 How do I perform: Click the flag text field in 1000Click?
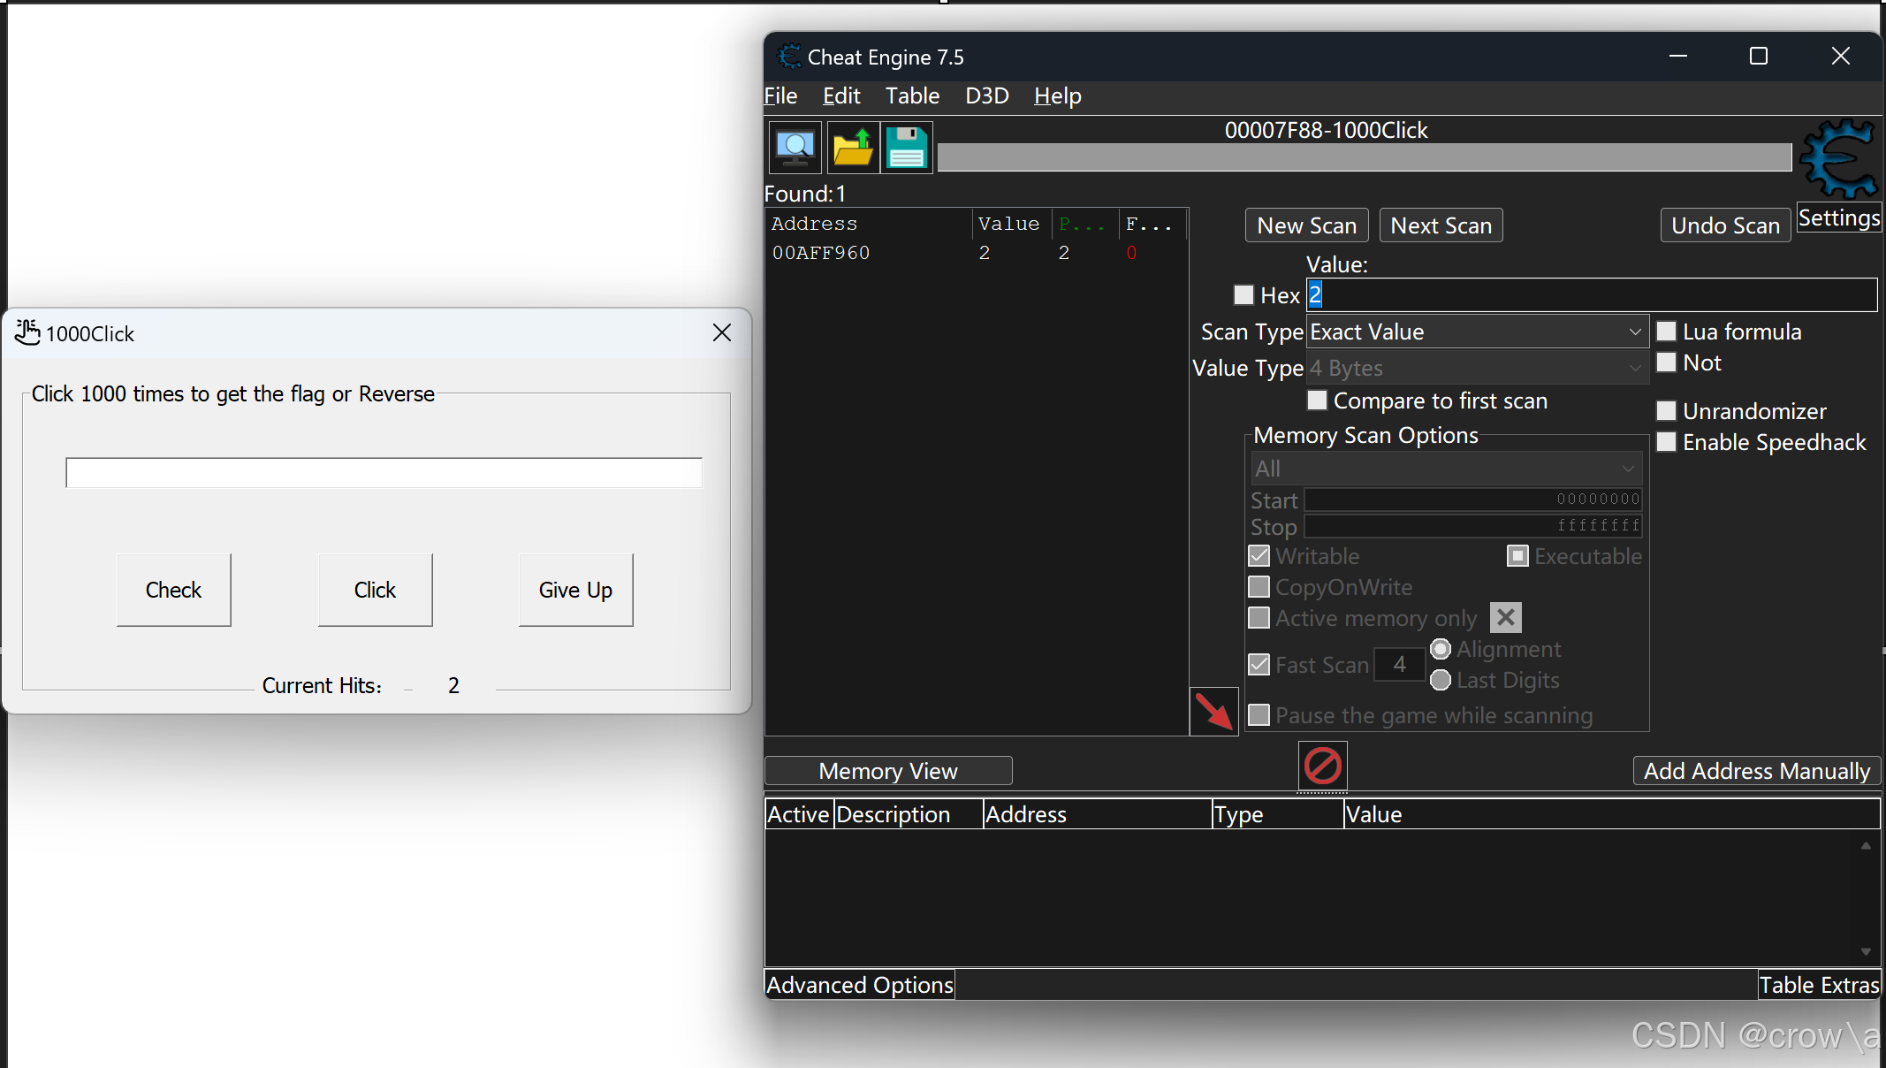pos(383,472)
